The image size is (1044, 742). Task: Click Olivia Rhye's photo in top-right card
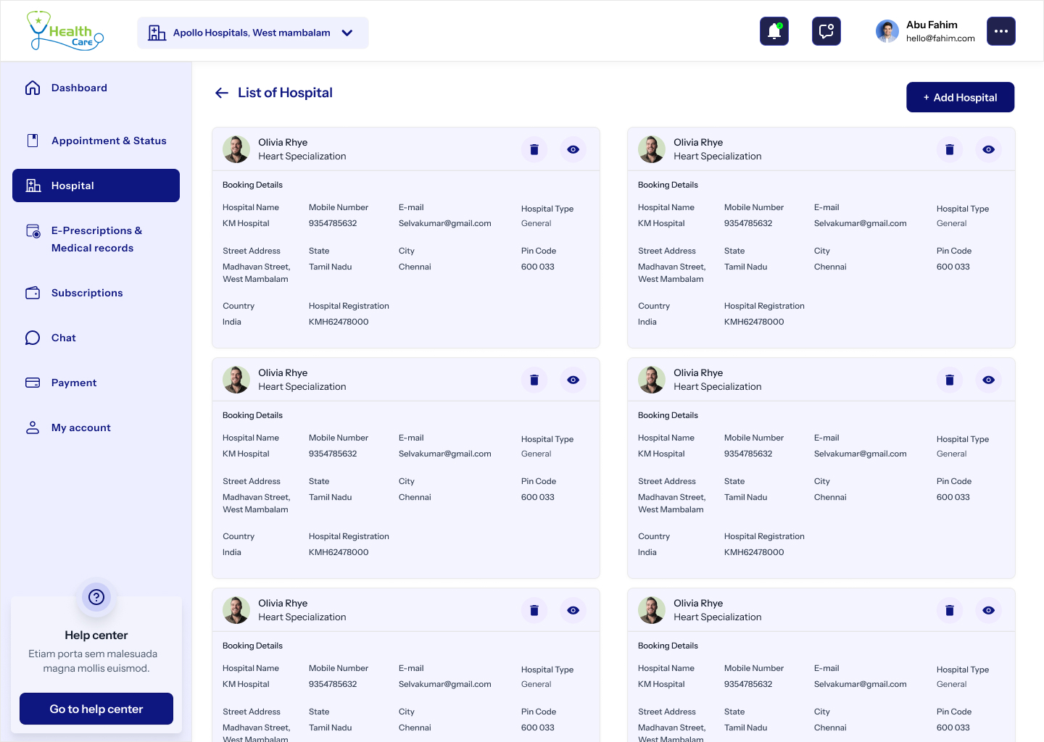tap(652, 149)
